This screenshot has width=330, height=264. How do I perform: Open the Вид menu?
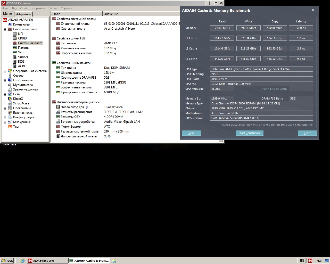tap(14, 8)
